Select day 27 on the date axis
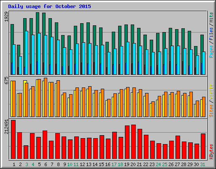 coord(177,164)
